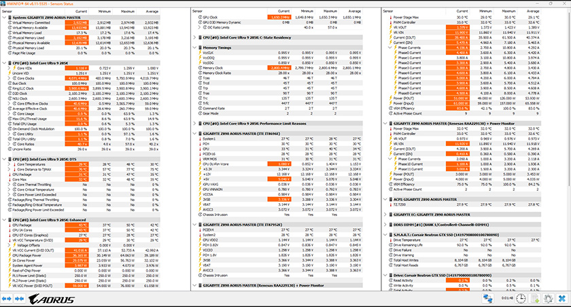Click the red X icon in bottom-right corner
Viewport: 571px width, 307px height.
tap(561, 298)
